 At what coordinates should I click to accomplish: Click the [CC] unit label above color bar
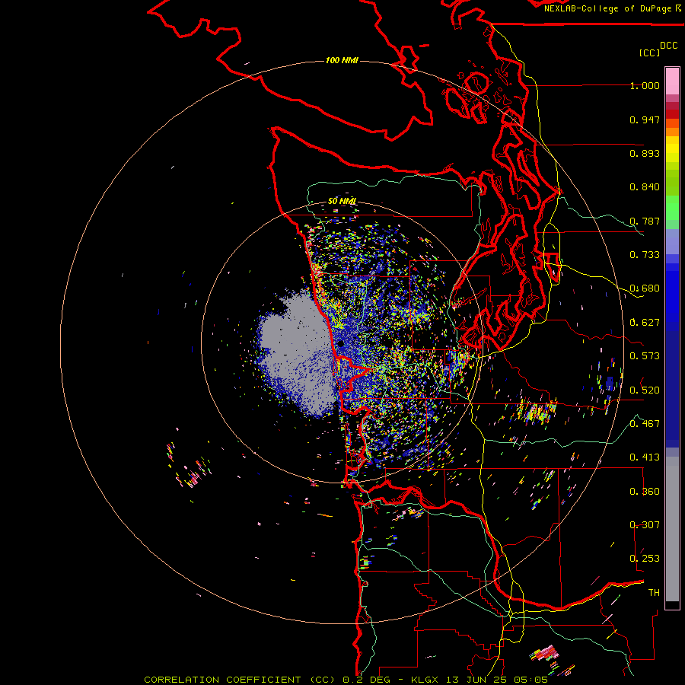click(x=649, y=53)
